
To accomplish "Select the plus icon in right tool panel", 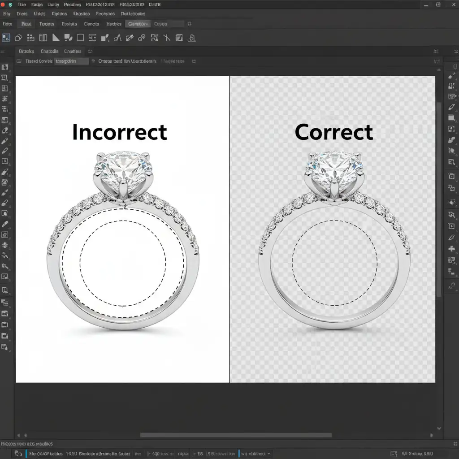I will (x=451, y=249).
